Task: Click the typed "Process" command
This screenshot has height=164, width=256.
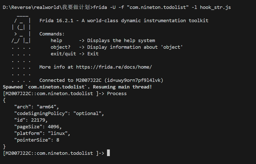Action: pyautogui.click(x=117, y=94)
